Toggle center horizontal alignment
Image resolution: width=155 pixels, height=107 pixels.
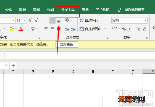coord(52,29)
